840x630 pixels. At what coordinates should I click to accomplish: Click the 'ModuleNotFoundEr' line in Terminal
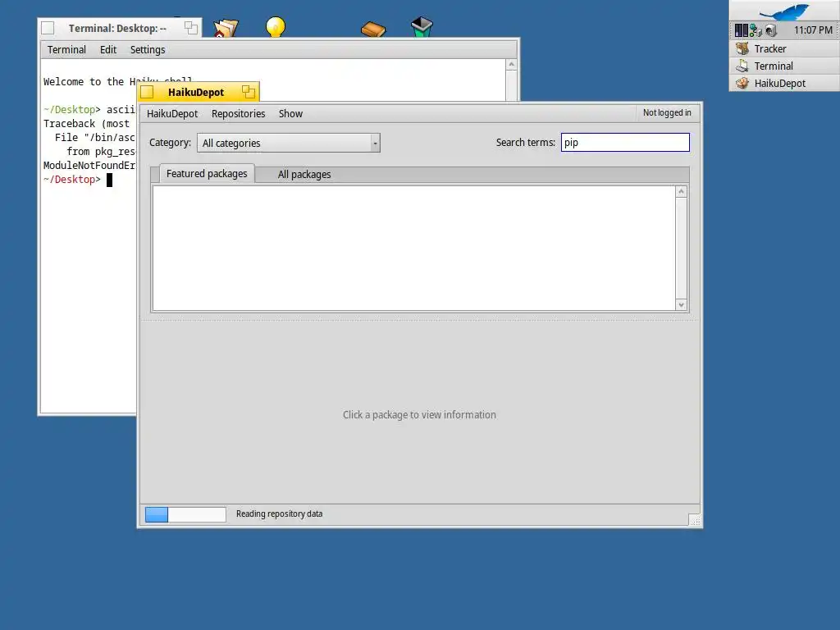tap(89, 166)
